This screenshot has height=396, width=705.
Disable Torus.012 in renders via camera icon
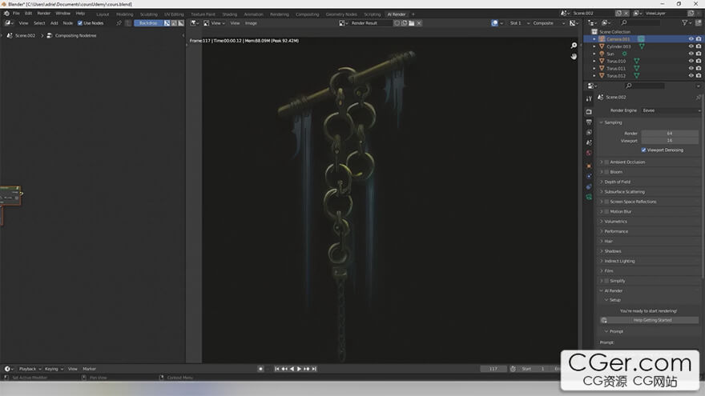pyautogui.click(x=699, y=75)
